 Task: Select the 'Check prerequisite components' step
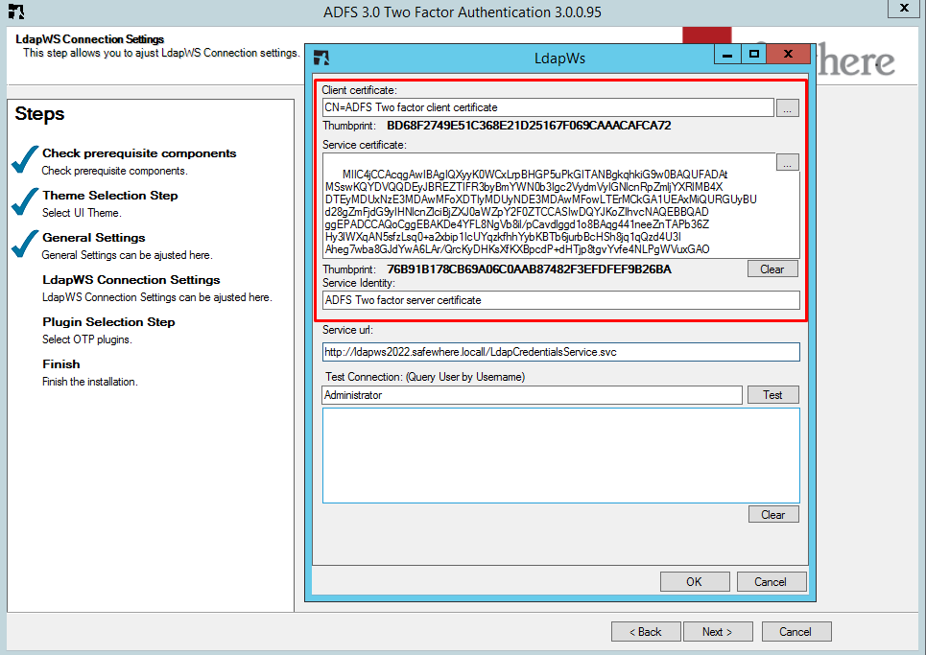(139, 153)
